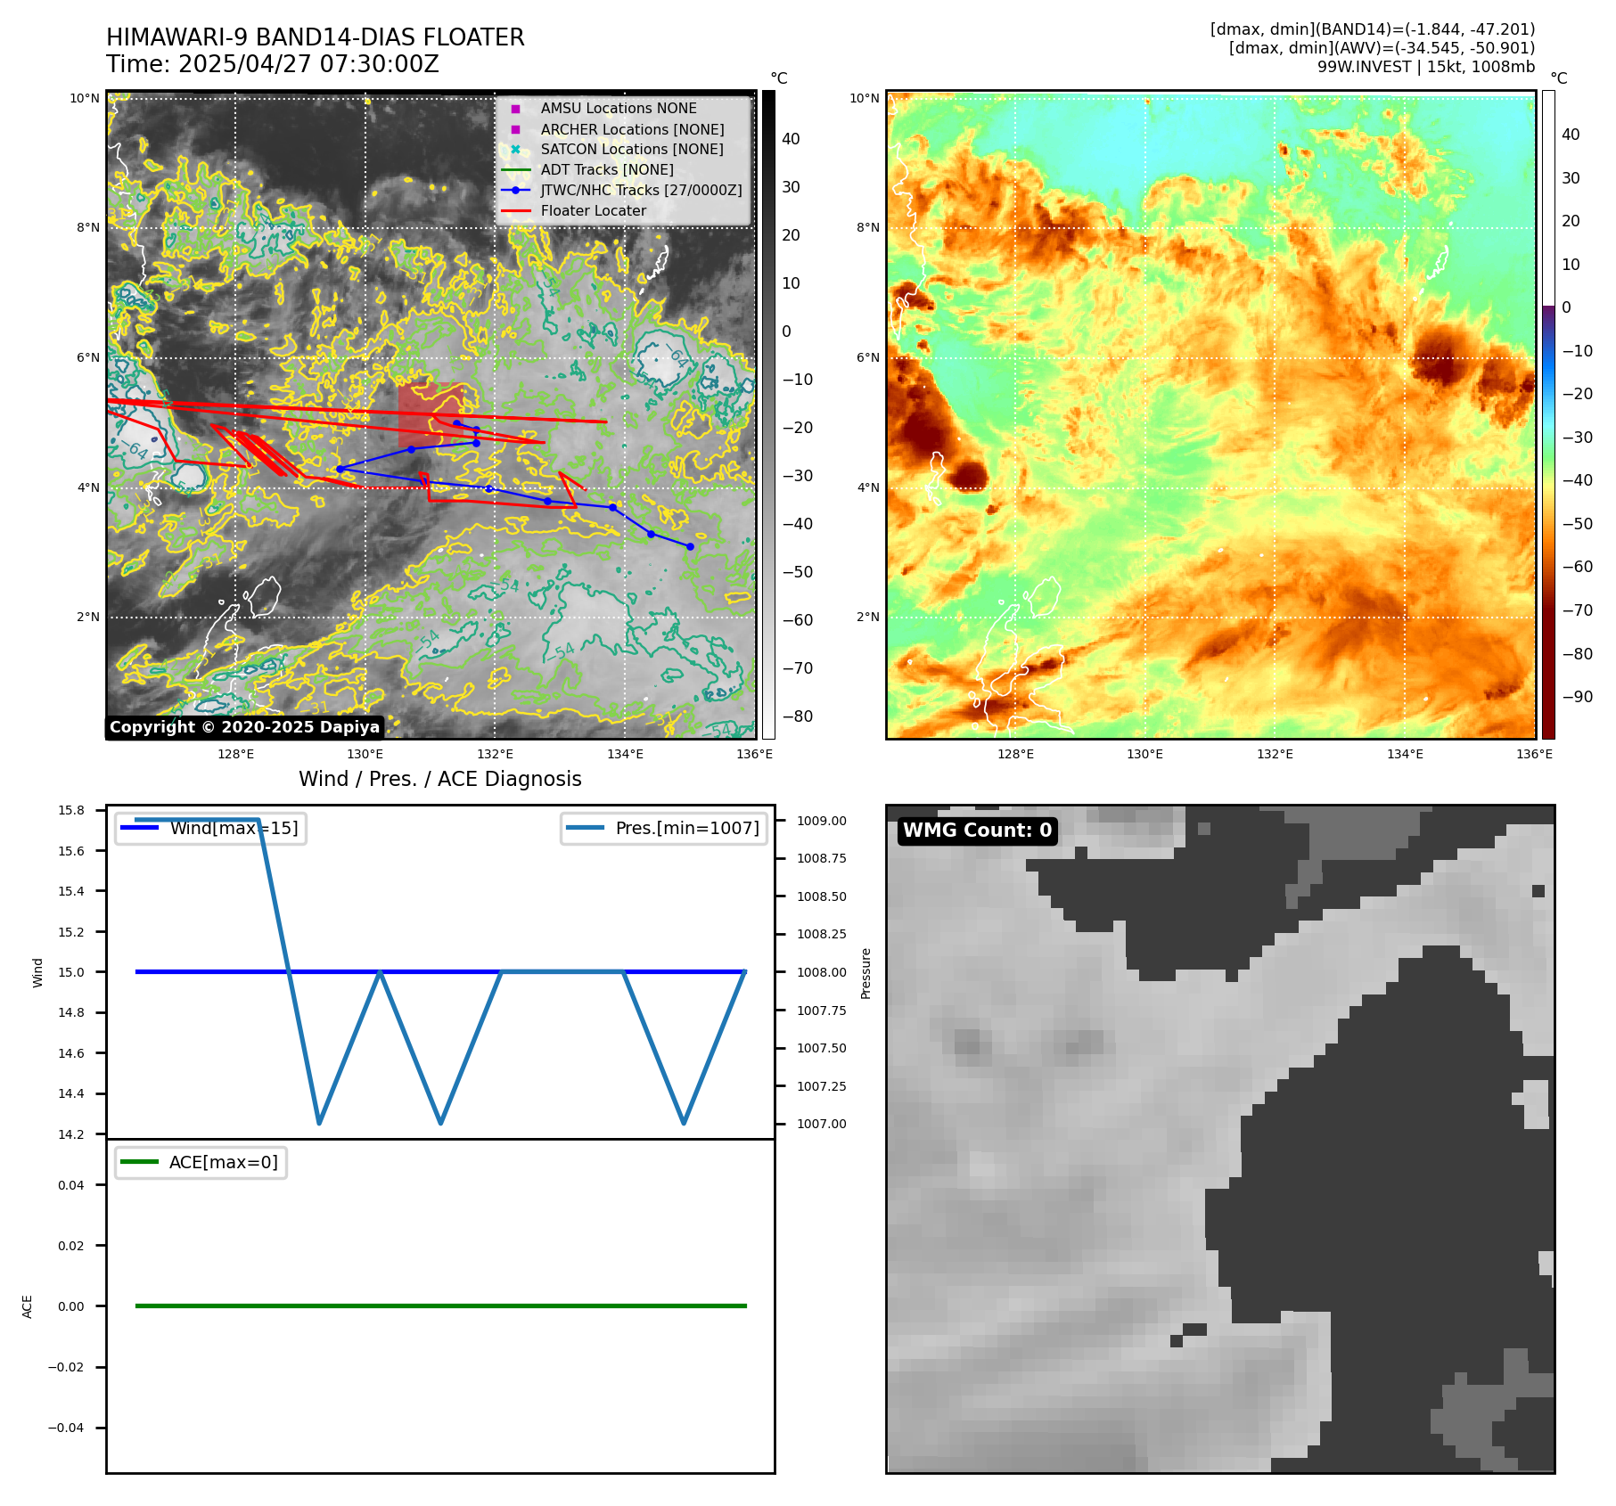
Task: Click the −90 value on rainbow colorbar
Action: (x=1578, y=697)
